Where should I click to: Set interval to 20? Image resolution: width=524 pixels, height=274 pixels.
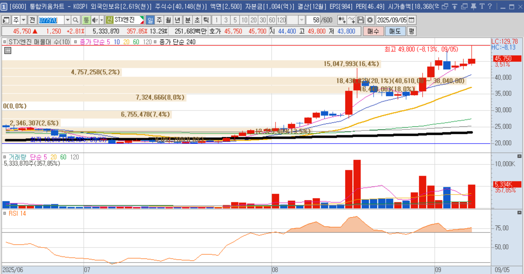coord(253,20)
